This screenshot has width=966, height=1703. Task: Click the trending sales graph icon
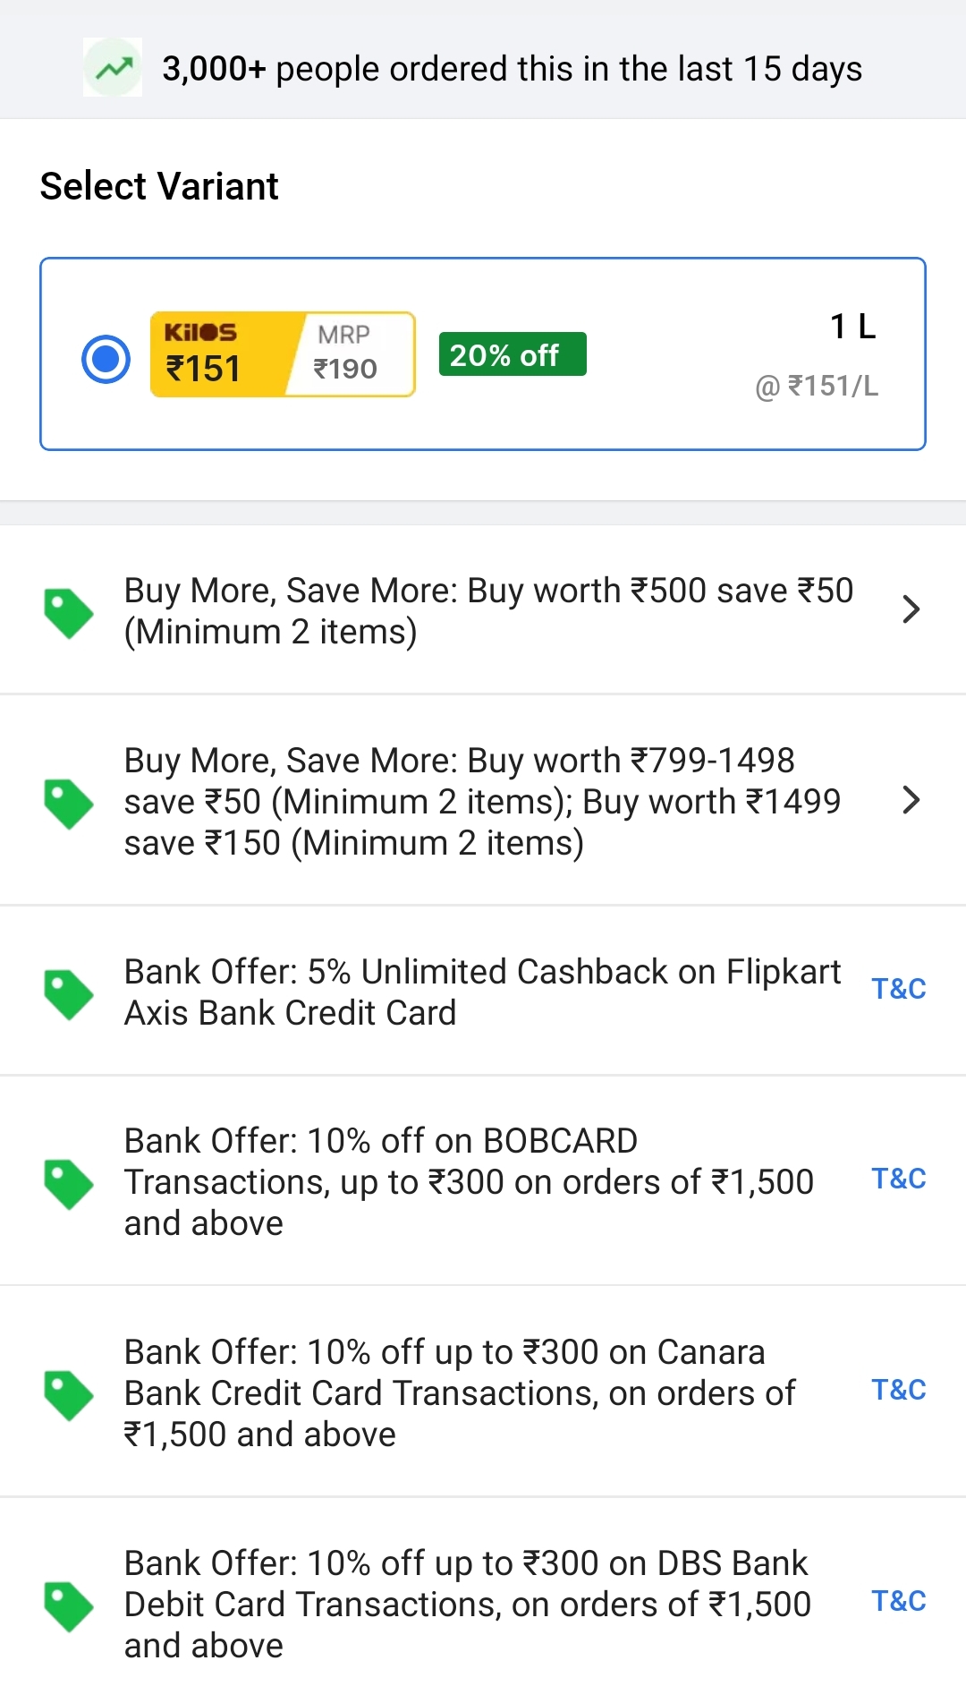[x=112, y=67]
